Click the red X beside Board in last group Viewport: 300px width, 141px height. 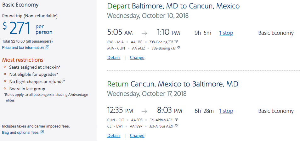5,89
